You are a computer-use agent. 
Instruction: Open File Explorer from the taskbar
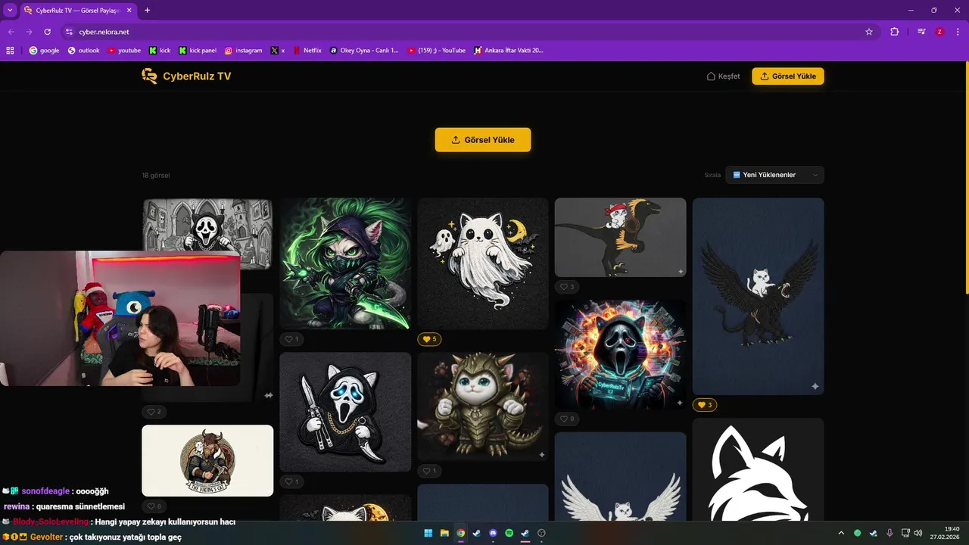[x=444, y=533]
